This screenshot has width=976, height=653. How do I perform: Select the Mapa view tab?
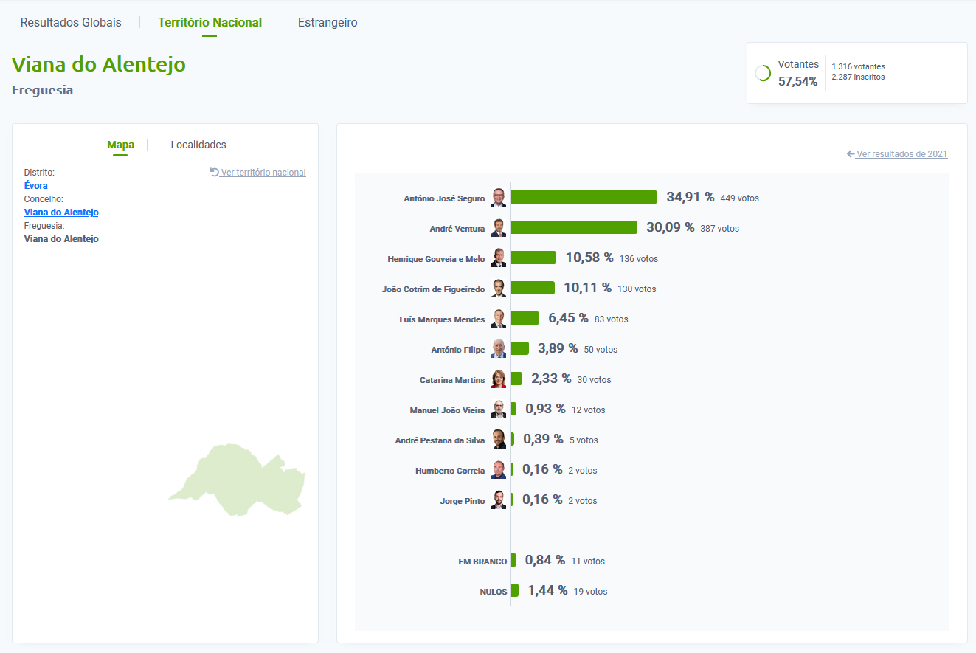click(120, 145)
